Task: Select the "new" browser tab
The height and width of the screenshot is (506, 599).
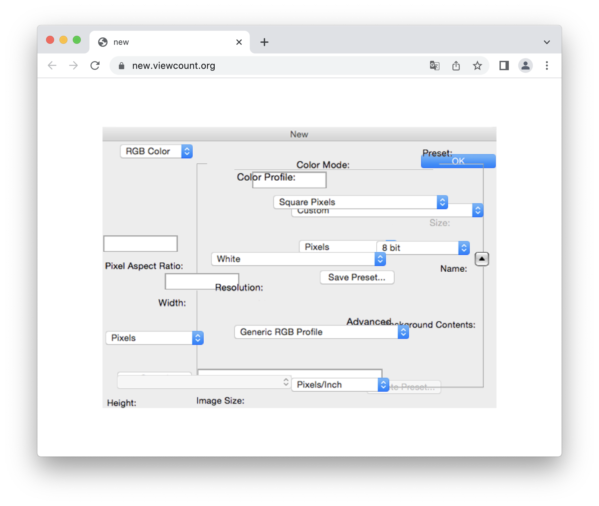Action: click(170, 42)
